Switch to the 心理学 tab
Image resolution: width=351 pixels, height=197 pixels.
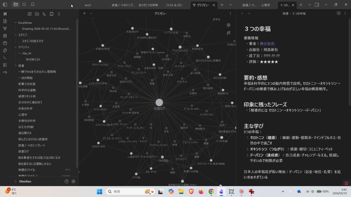coord(266,5)
